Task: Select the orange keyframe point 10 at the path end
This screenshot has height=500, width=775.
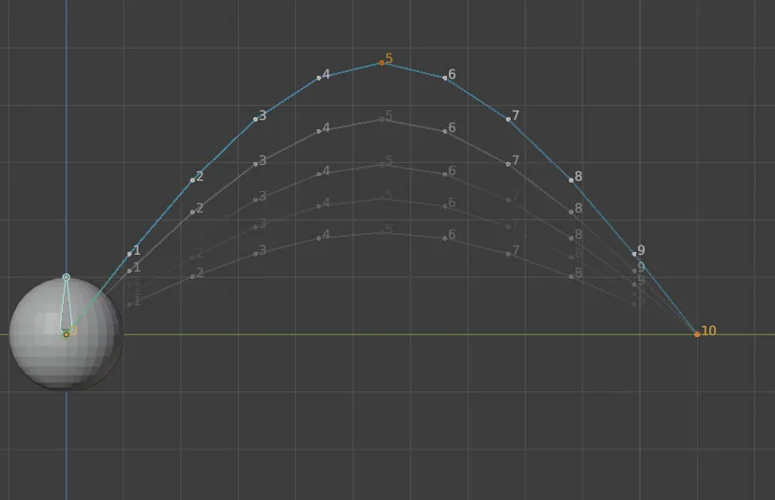Action: point(697,334)
